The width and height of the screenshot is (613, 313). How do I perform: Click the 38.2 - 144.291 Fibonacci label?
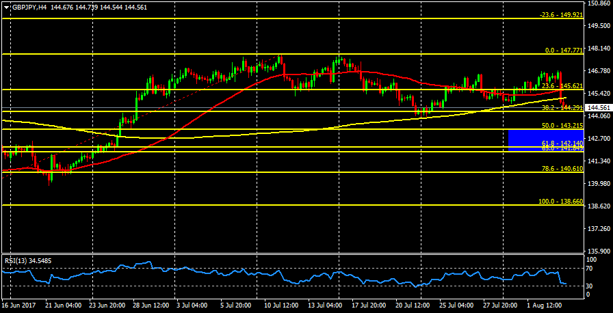point(562,107)
